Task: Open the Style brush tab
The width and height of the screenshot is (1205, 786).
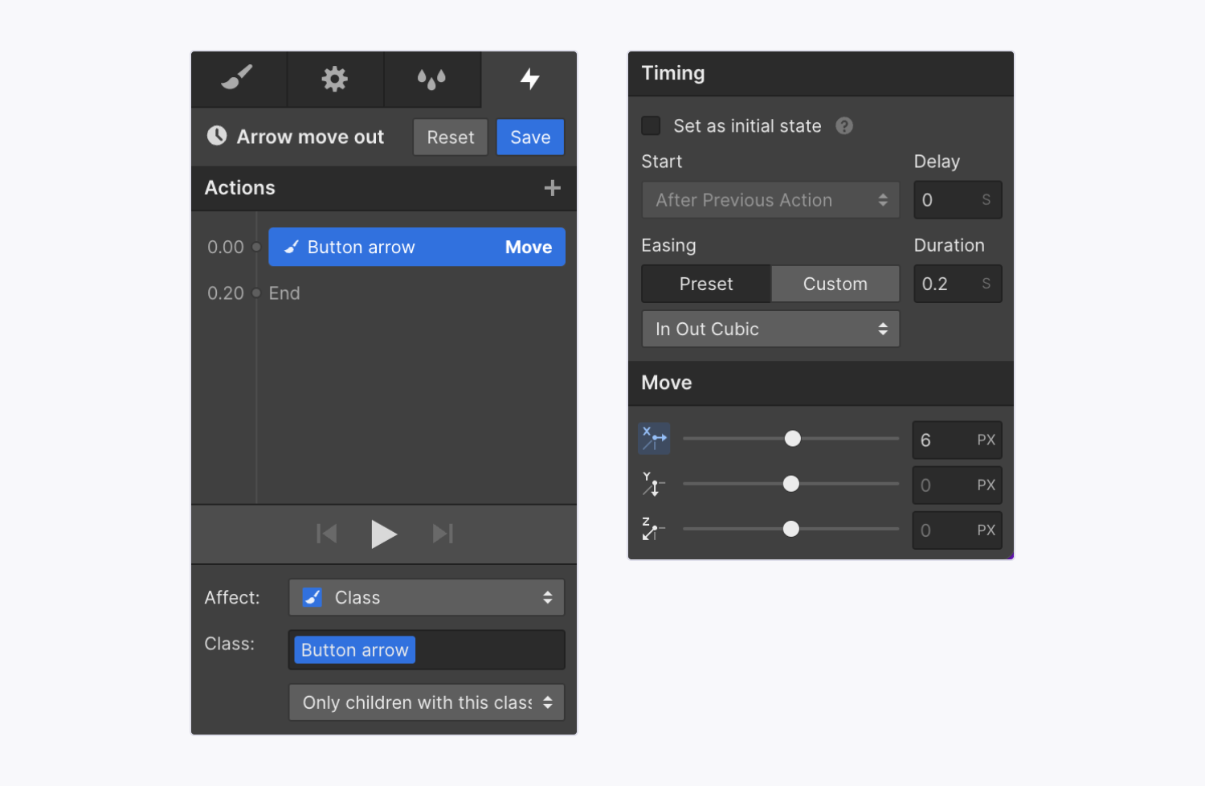Action: (x=239, y=79)
